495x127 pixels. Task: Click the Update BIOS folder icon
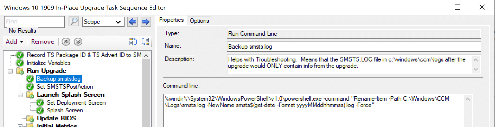tap(30, 118)
